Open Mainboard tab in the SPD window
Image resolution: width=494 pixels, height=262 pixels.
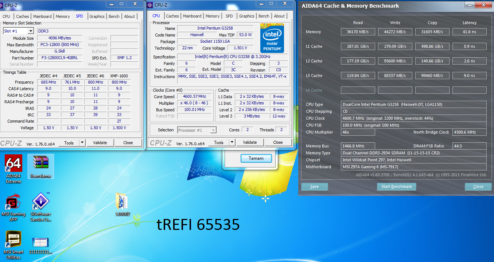coord(42,16)
